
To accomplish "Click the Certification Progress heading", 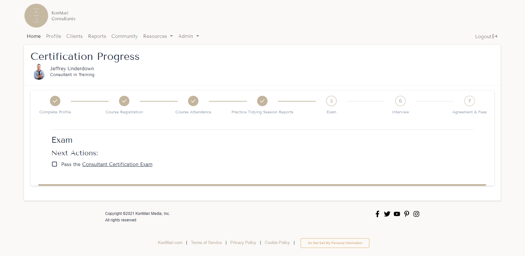I will point(85,57).
